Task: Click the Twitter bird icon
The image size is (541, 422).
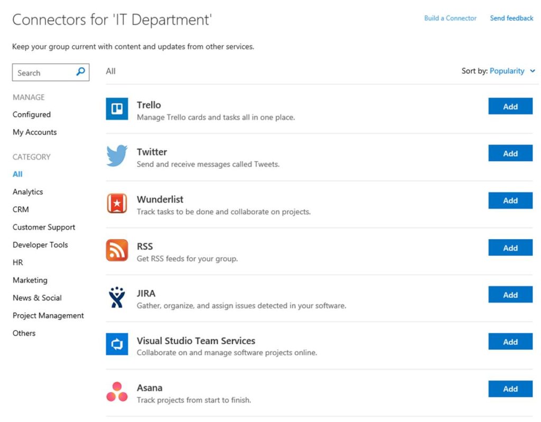Action: pyautogui.click(x=117, y=155)
